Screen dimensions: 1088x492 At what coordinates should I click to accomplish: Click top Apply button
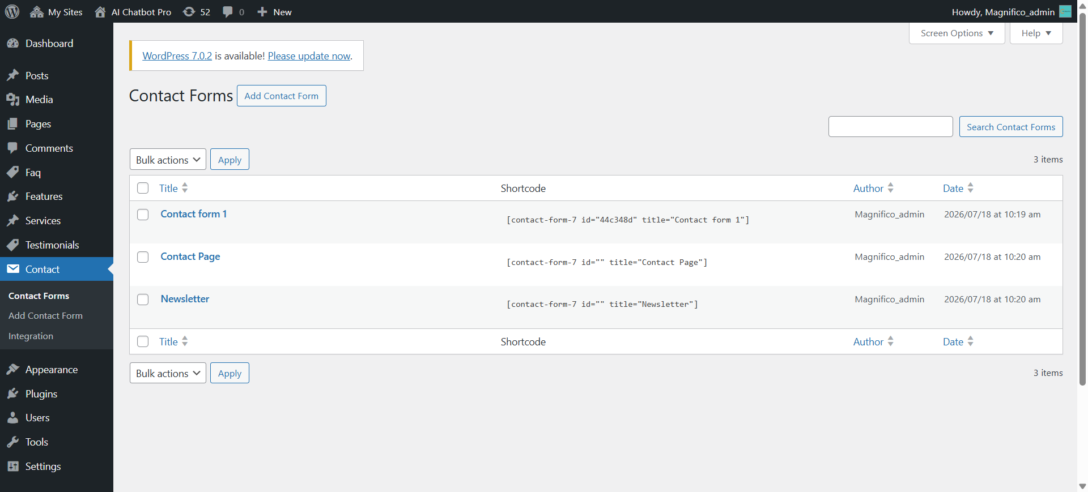click(229, 160)
